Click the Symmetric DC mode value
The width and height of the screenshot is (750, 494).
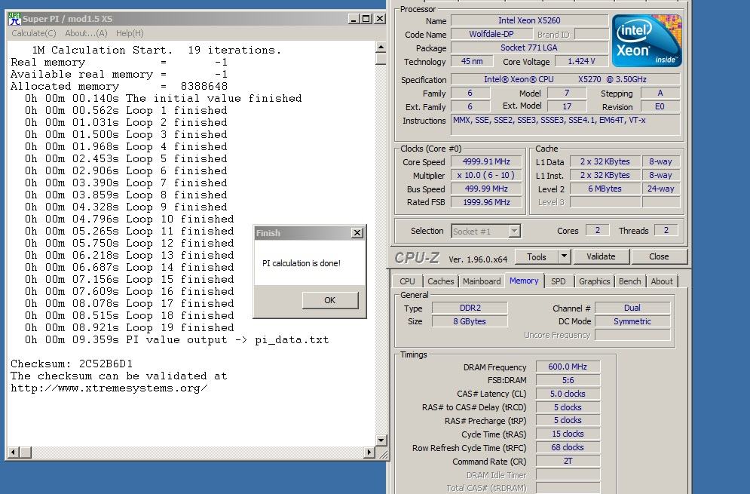(x=632, y=321)
